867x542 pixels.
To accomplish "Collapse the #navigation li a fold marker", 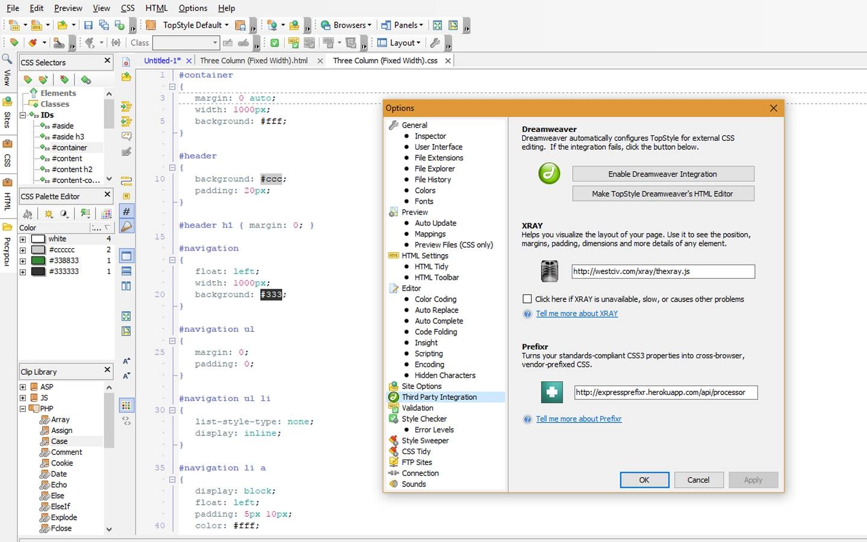I will [x=172, y=480].
